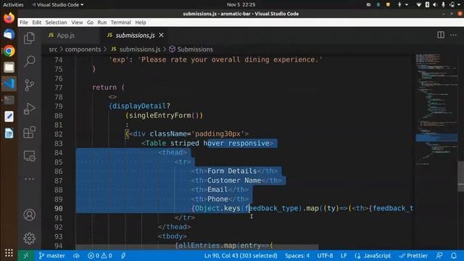Open the Terminal menu

pyautogui.click(x=121, y=22)
